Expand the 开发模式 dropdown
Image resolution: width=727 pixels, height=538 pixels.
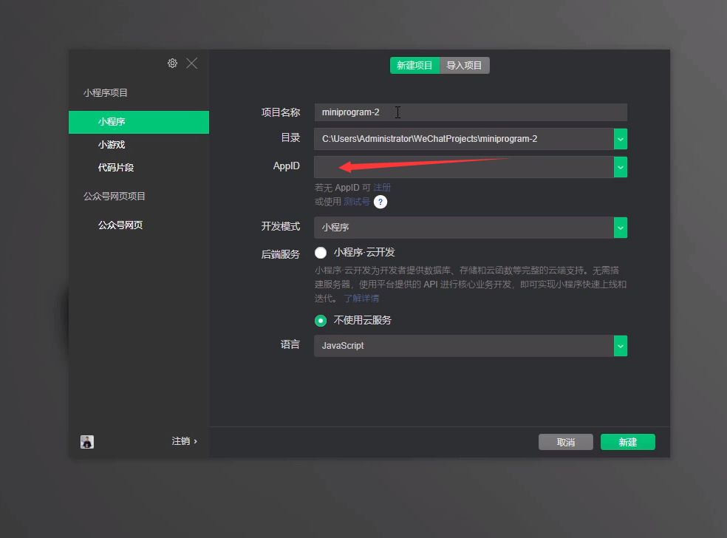(x=621, y=228)
